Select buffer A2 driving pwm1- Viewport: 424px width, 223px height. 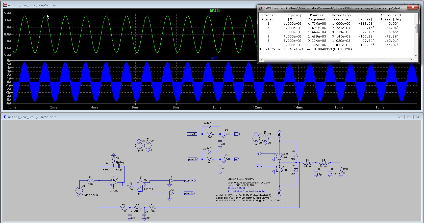coord(172,193)
